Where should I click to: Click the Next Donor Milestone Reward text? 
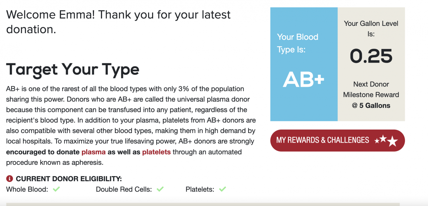coord(371,89)
